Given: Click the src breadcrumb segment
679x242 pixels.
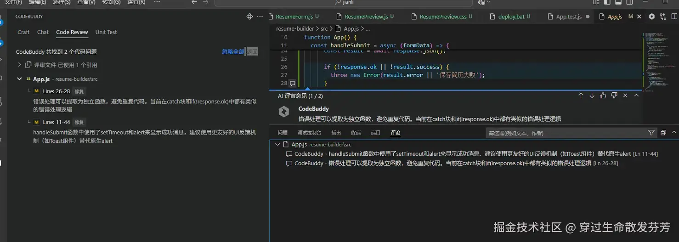Looking at the screenshot, I should coord(324,28).
